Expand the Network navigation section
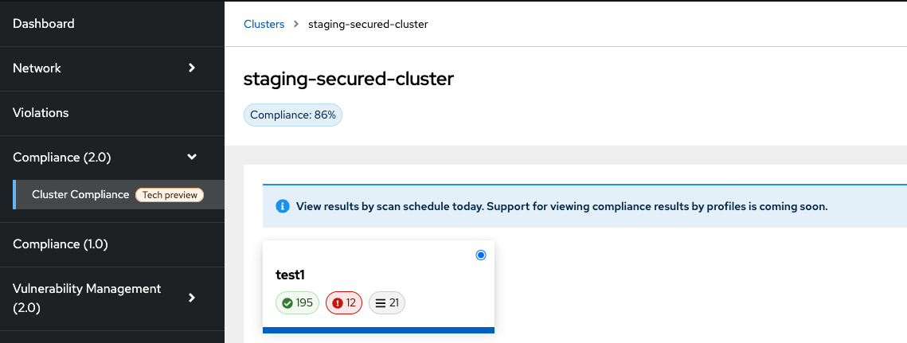The height and width of the screenshot is (343, 907). pyautogui.click(x=191, y=68)
